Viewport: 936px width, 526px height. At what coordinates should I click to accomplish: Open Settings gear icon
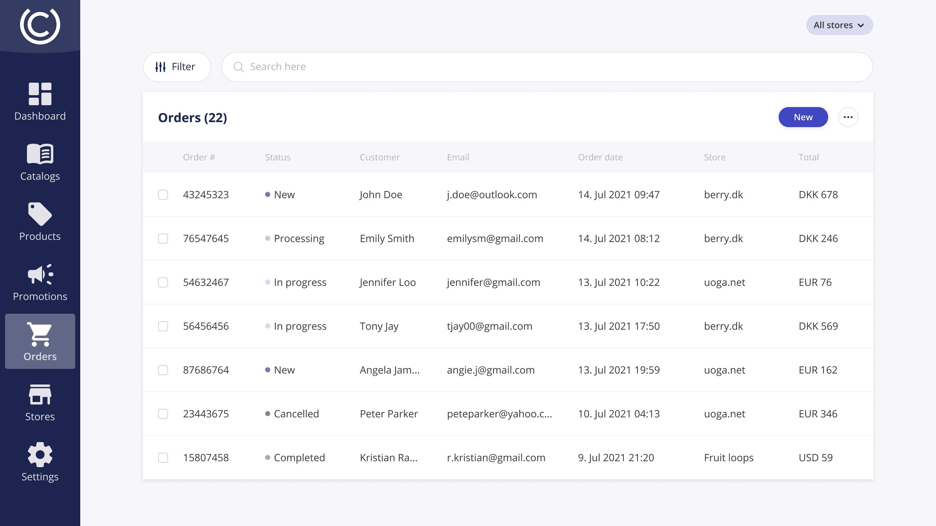click(40, 454)
